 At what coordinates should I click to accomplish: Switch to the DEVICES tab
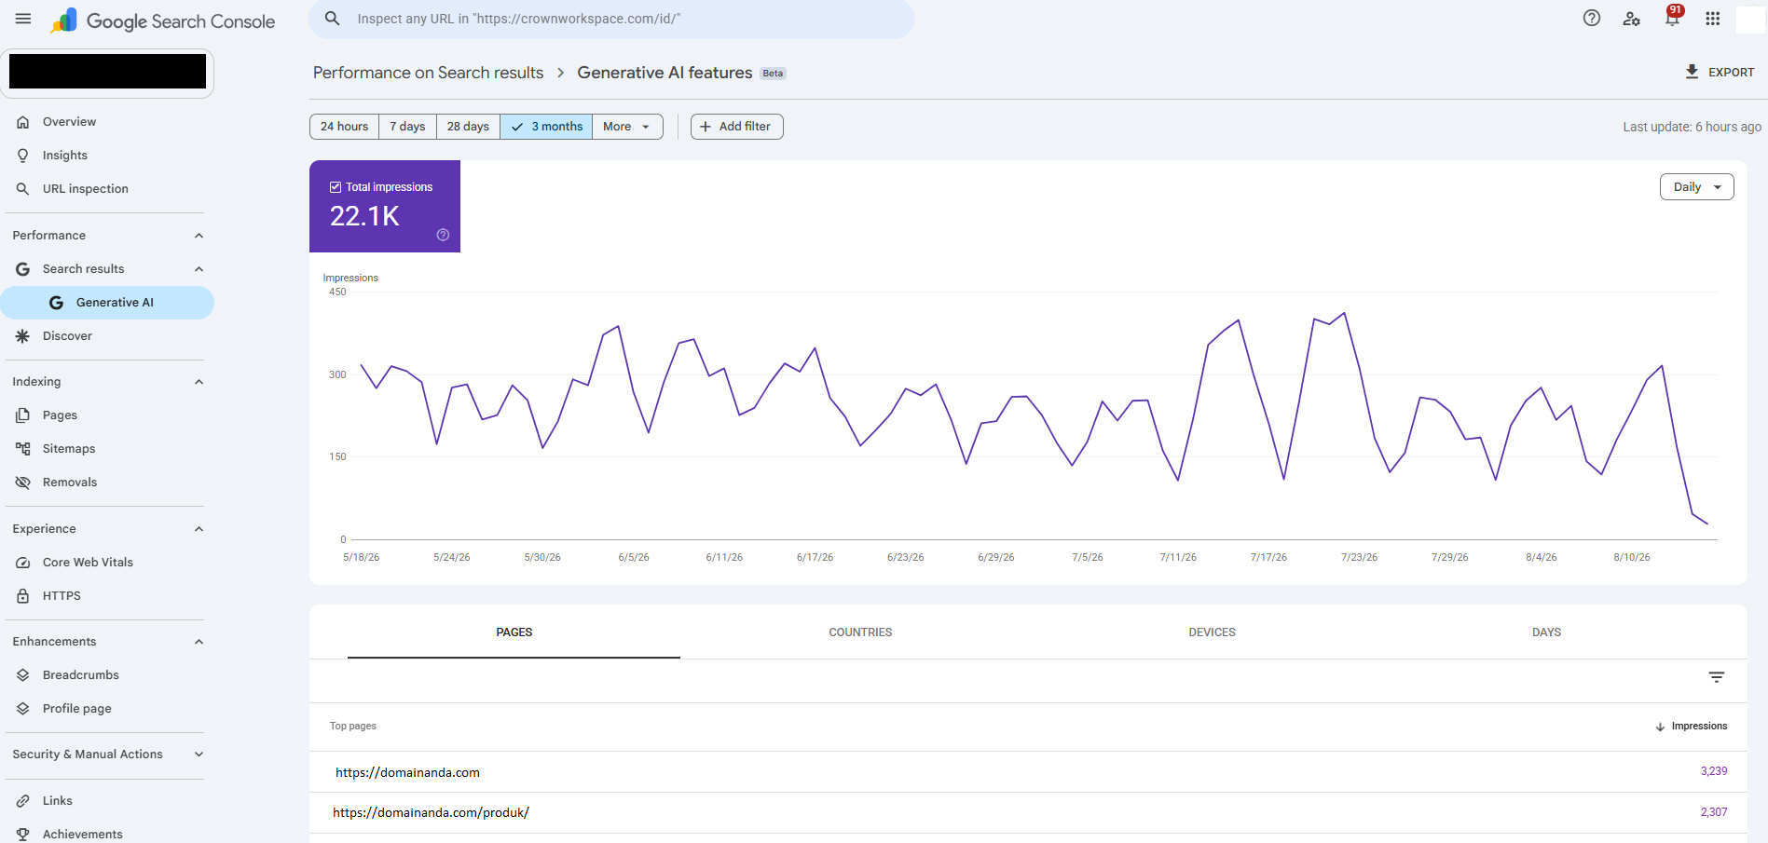[x=1212, y=632]
